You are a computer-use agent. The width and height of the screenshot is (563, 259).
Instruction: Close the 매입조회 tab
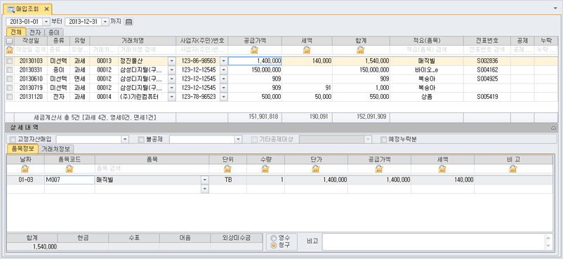tap(46, 9)
